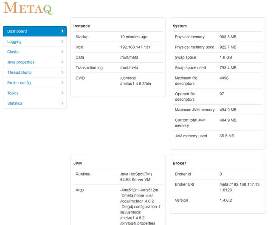
Task: Show the Topics list
Action: [35, 93]
